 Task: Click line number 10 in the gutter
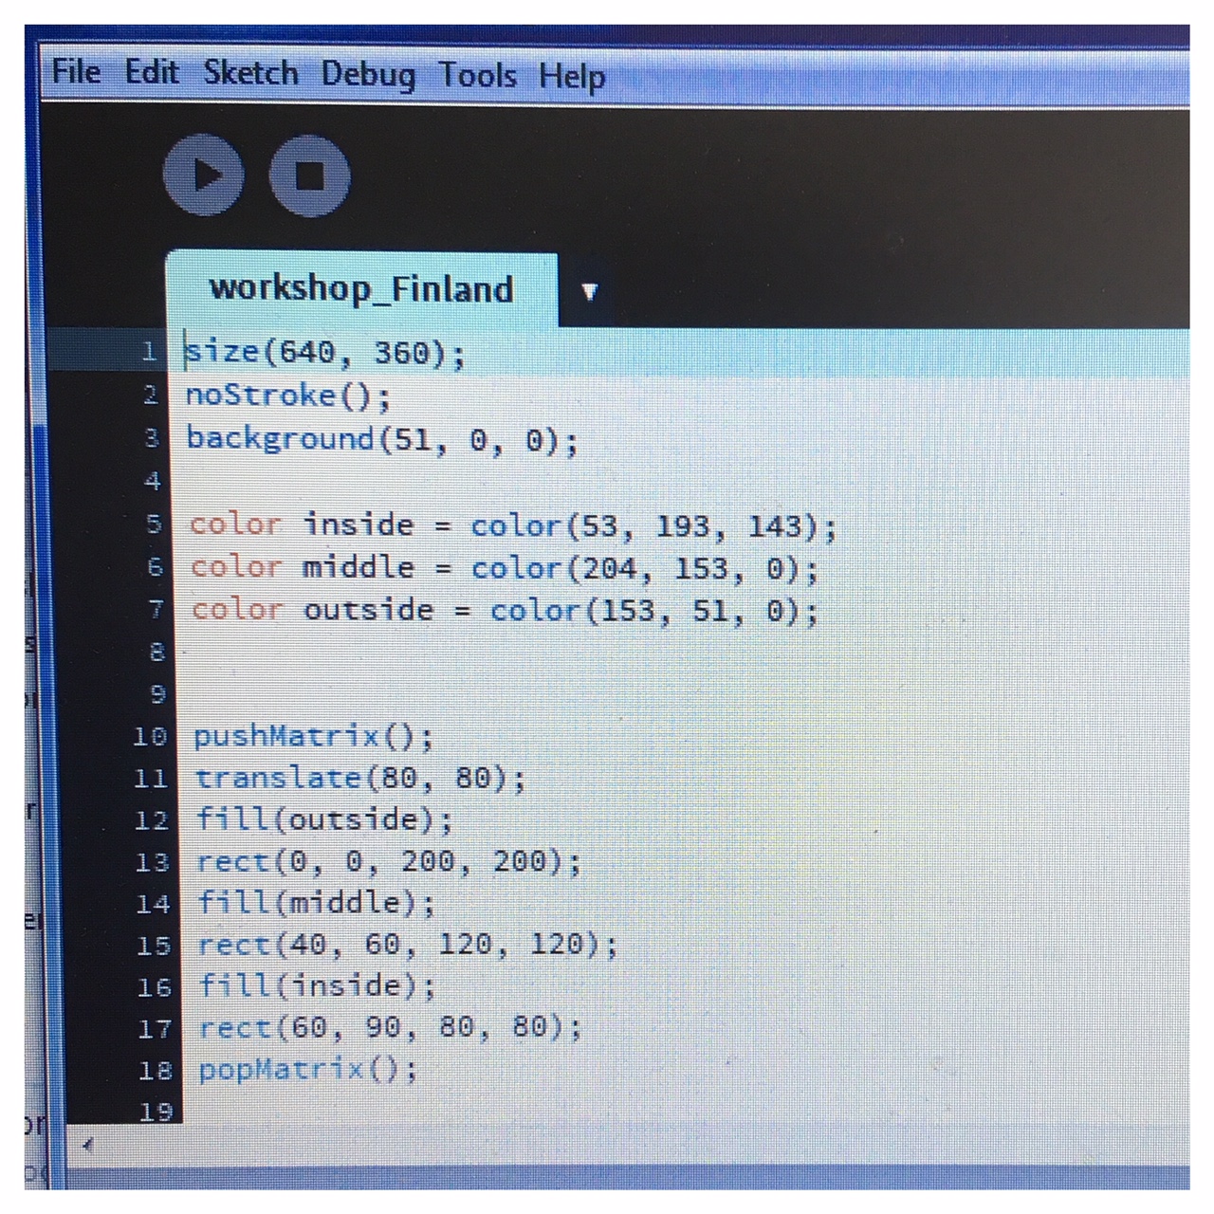(150, 736)
